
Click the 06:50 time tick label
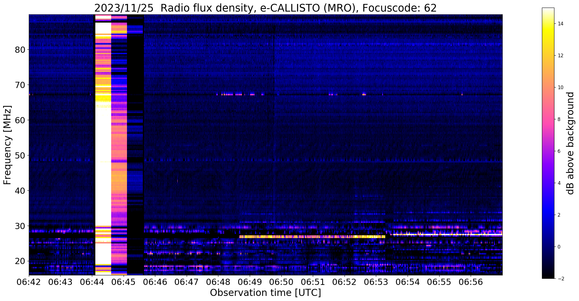(281, 282)
